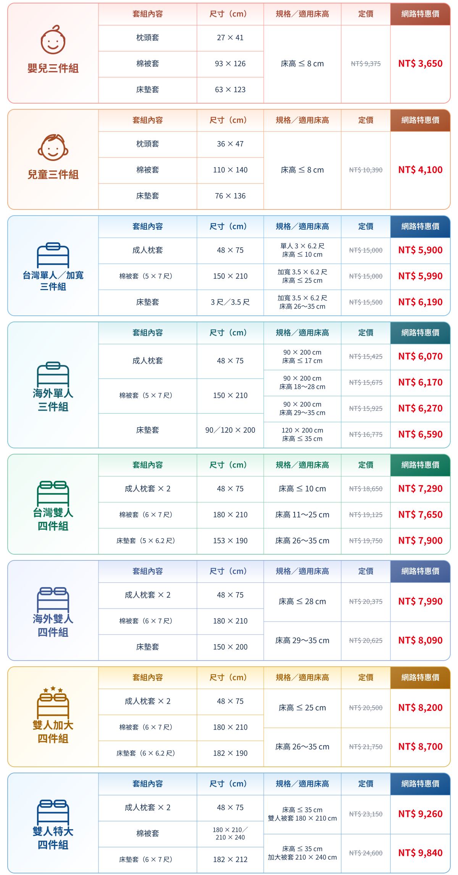
Task: Click the child face icon for 兒童三件組
Action: [53, 147]
